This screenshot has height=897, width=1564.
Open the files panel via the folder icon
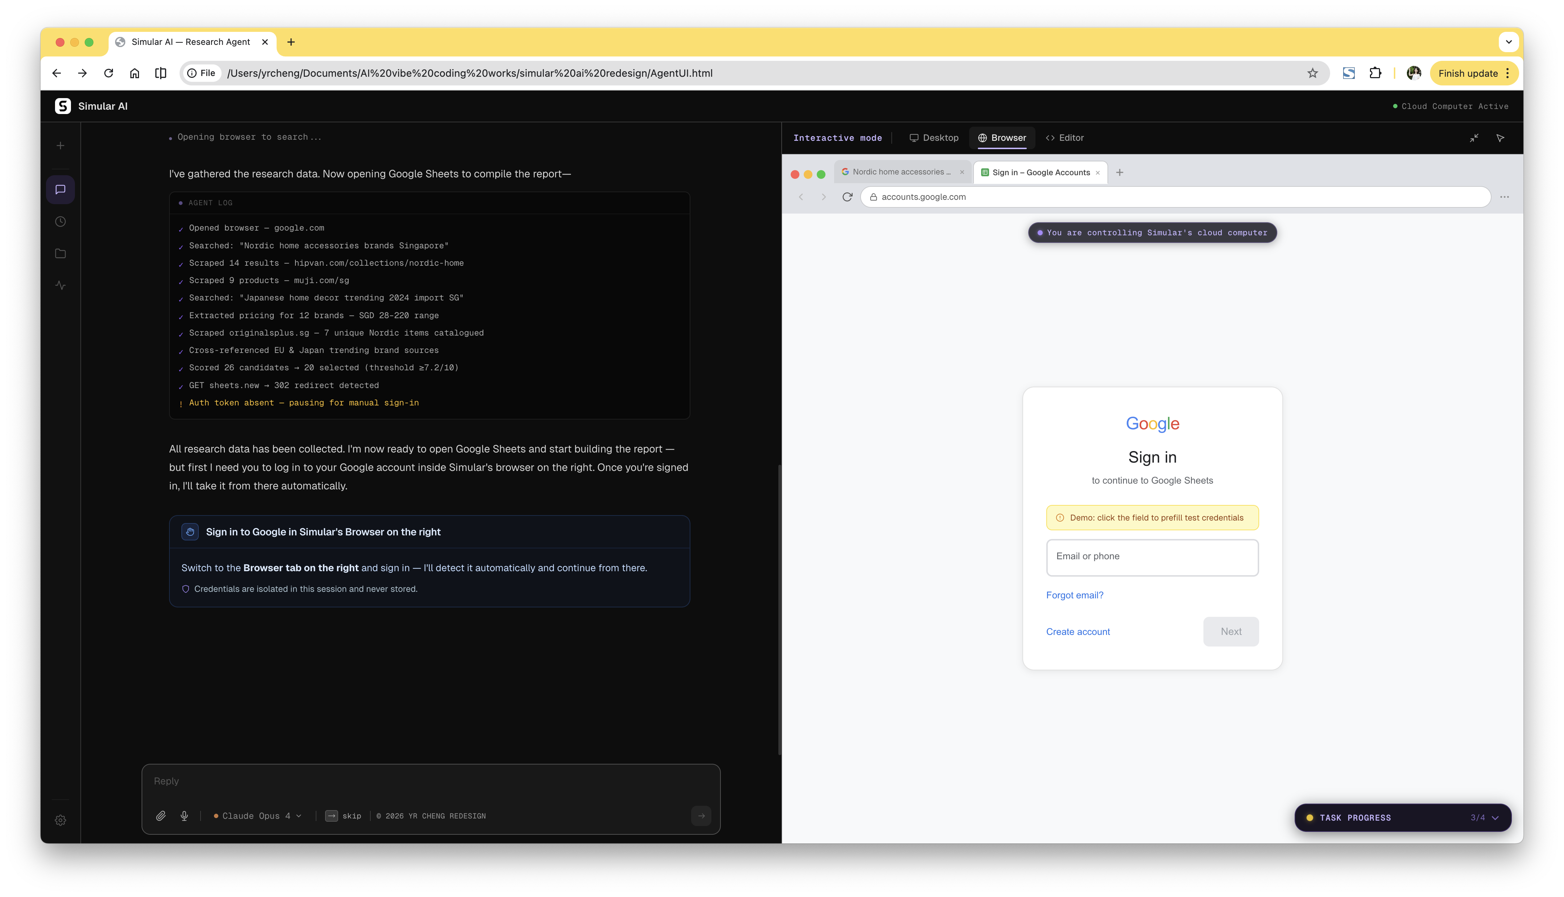coord(60,253)
